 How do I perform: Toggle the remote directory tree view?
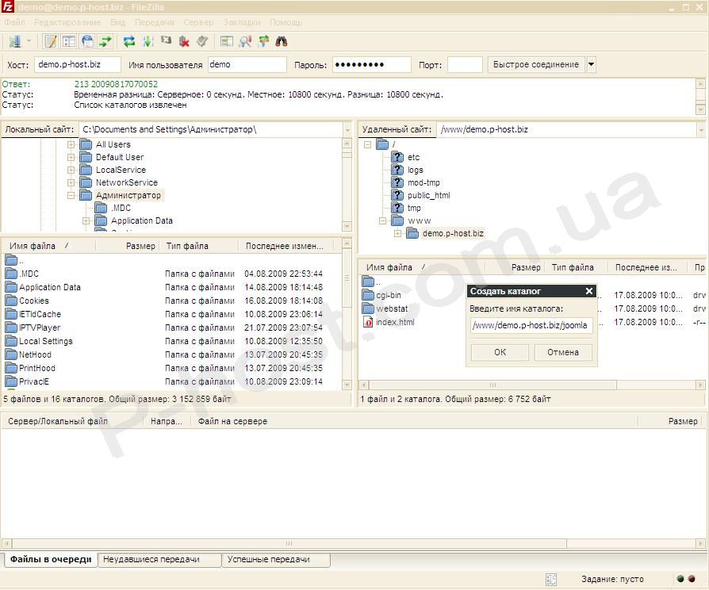[x=87, y=41]
